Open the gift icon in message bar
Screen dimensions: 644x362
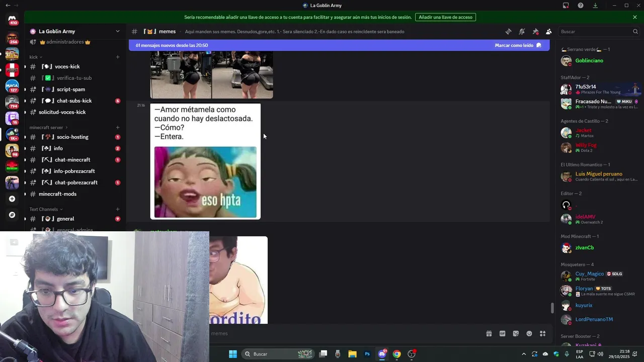489,333
